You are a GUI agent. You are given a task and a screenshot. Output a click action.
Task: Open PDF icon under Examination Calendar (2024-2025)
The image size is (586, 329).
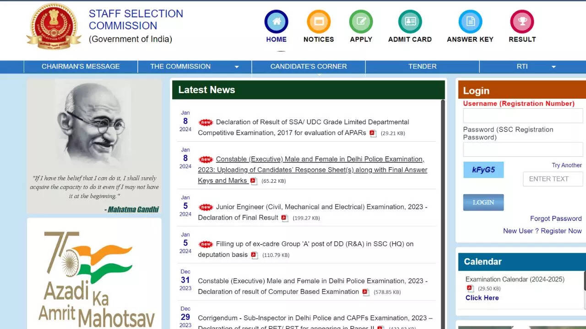470,288
